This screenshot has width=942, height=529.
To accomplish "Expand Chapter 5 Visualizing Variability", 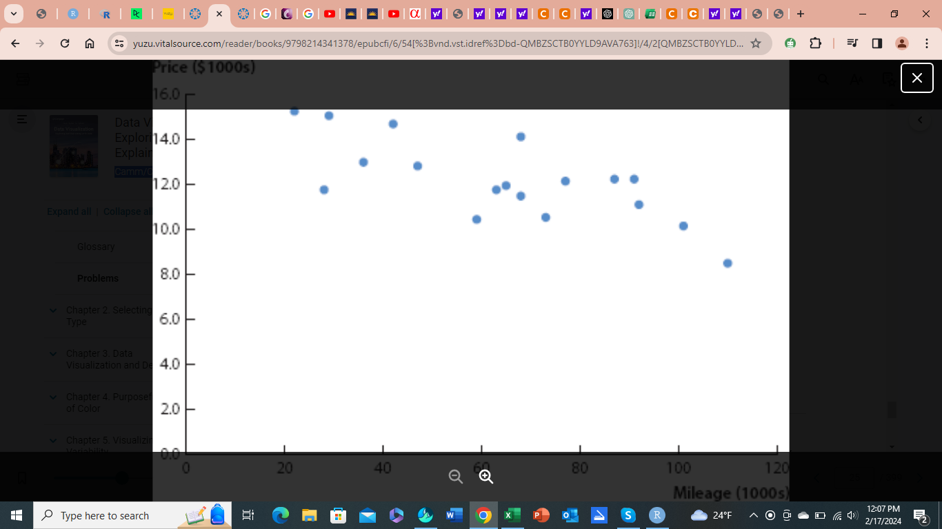I will coord(53,440).
